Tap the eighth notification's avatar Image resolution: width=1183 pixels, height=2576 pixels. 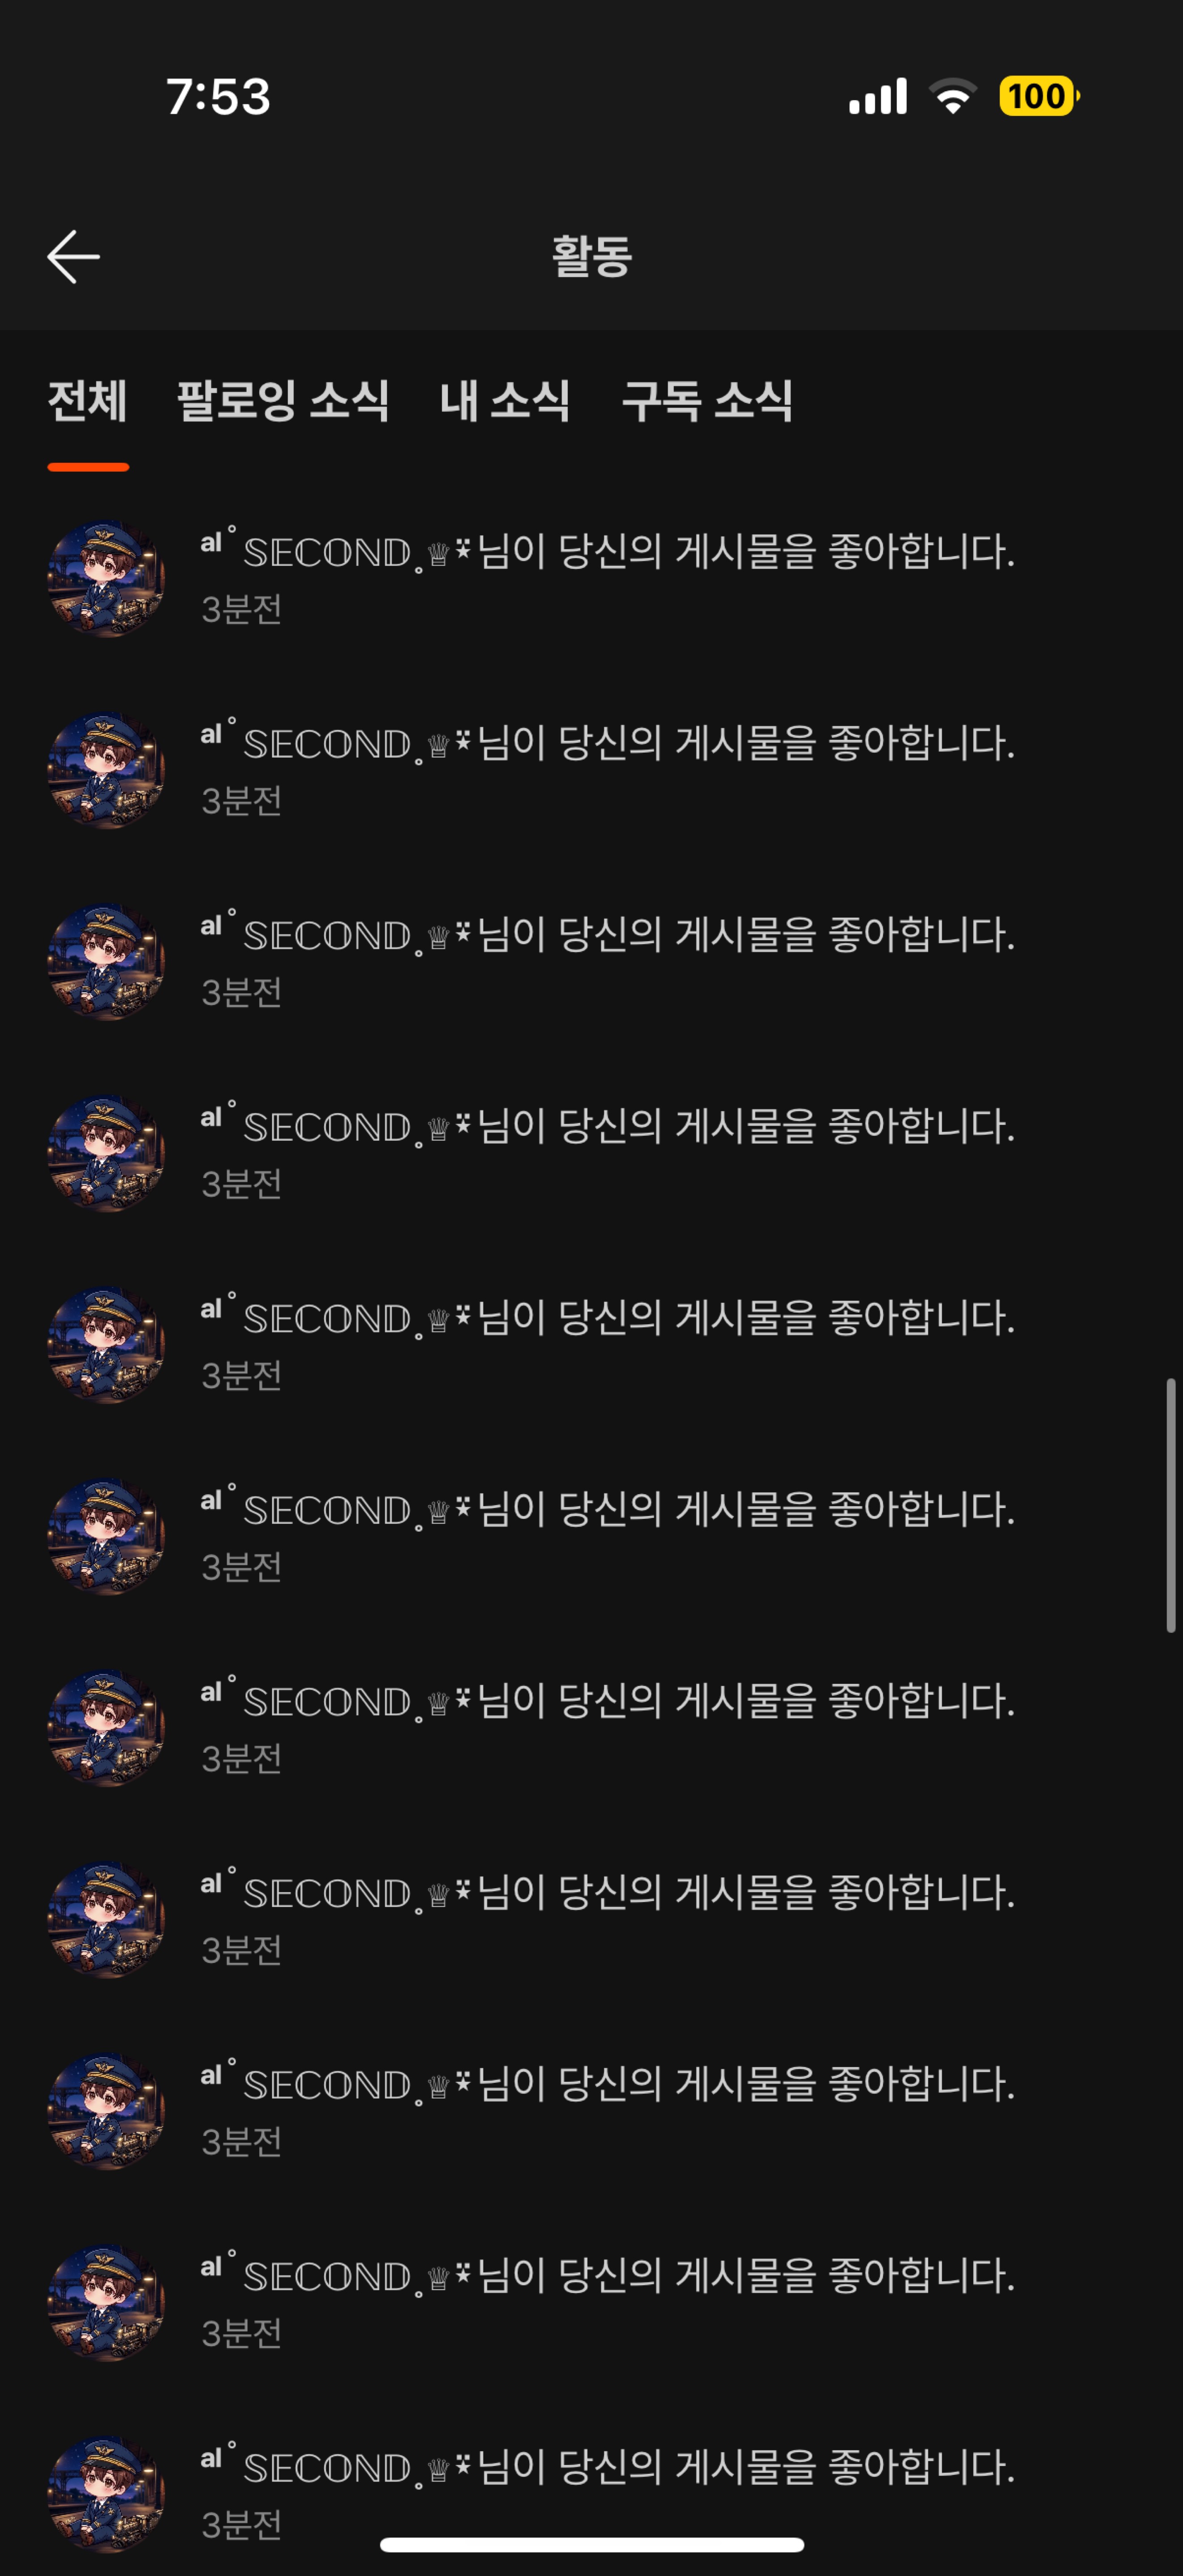(x=107, y=1919)
